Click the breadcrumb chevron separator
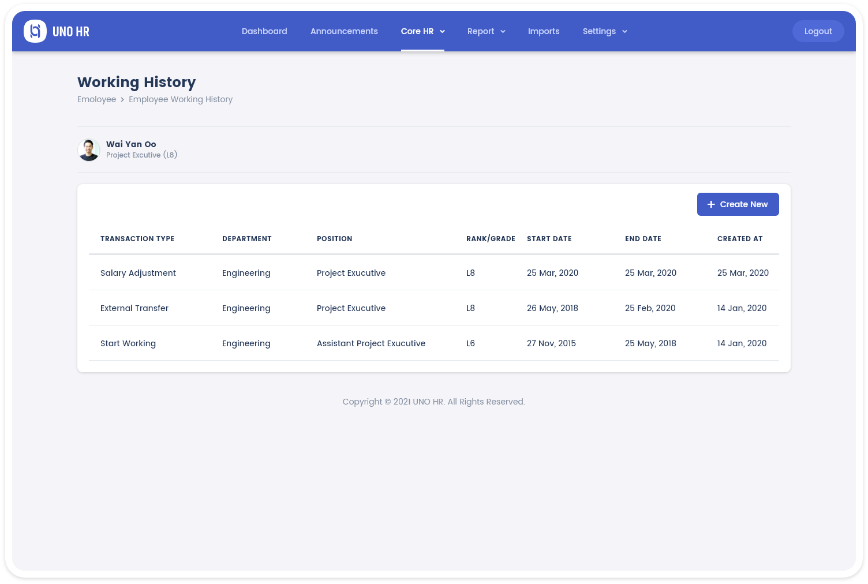This screenshot has width=868, height=584. click(x=122, y=100)
